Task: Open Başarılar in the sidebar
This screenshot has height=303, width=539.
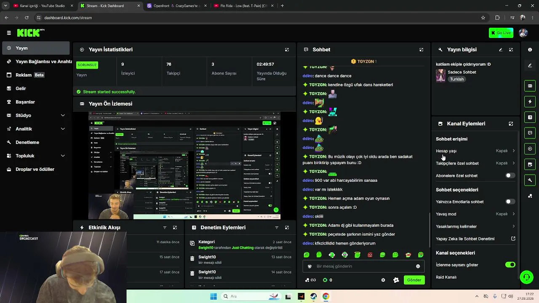Action: click(x=35, y=102)
